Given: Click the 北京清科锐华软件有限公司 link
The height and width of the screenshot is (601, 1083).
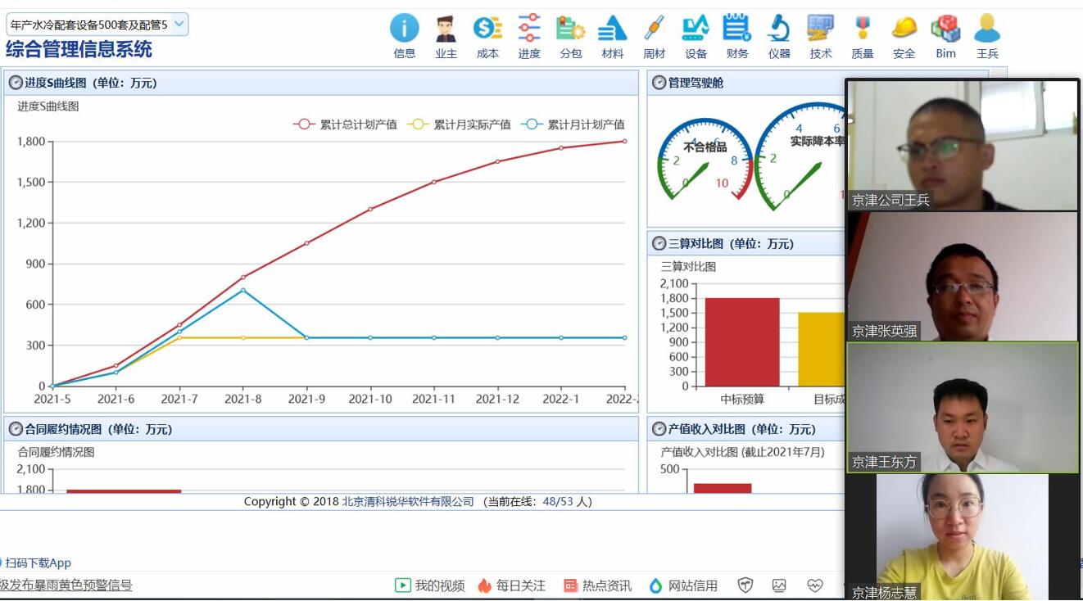Looking at the screenshot, I should click(408, 501).
